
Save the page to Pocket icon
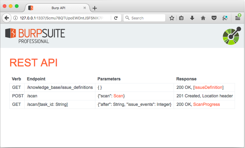pos(214,18)
